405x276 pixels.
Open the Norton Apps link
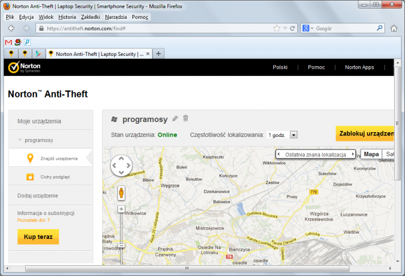point(359,67)
